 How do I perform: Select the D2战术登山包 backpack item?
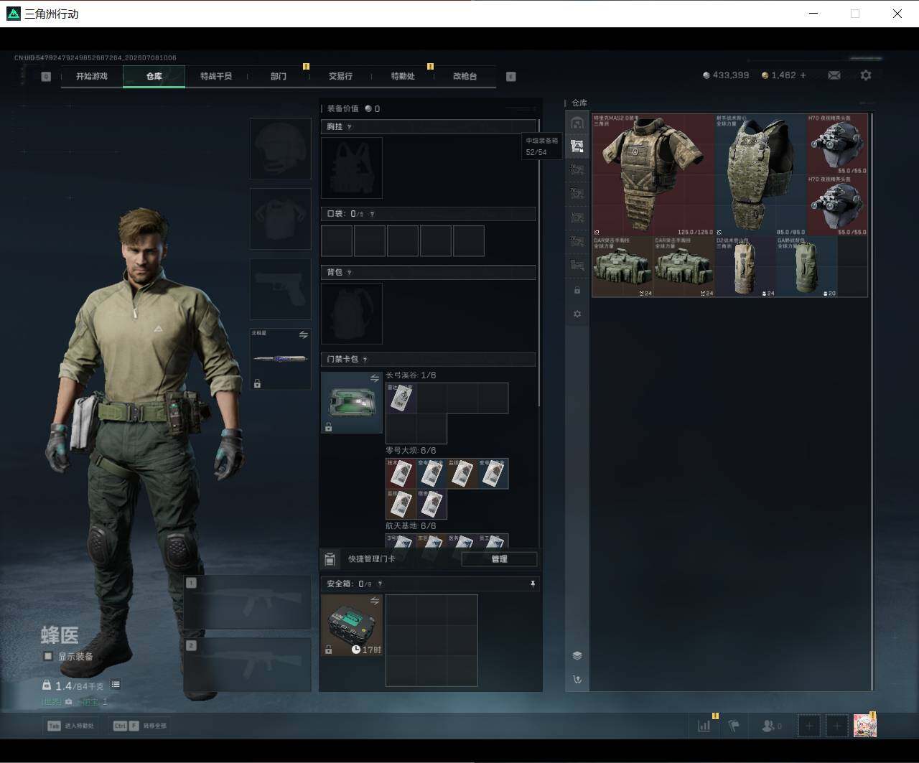tap(745, 266)
